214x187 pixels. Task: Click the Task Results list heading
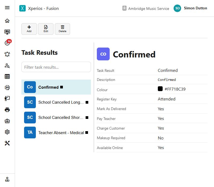40,53
